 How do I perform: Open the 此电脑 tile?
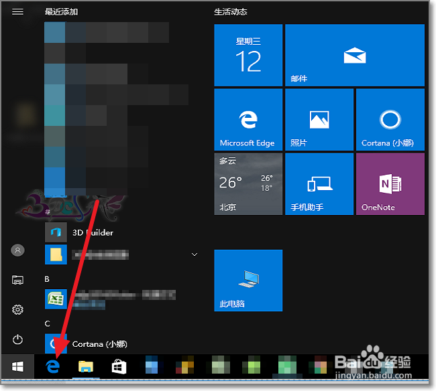[248, 281]
